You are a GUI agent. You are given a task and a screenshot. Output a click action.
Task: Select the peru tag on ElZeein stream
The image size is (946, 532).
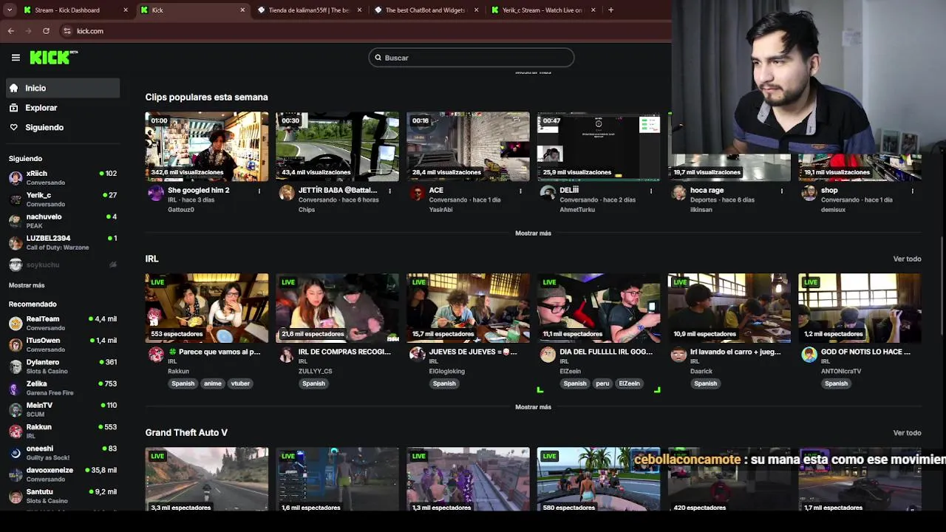602,383
